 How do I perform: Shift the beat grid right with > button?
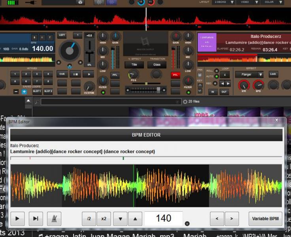pos(232,218)
